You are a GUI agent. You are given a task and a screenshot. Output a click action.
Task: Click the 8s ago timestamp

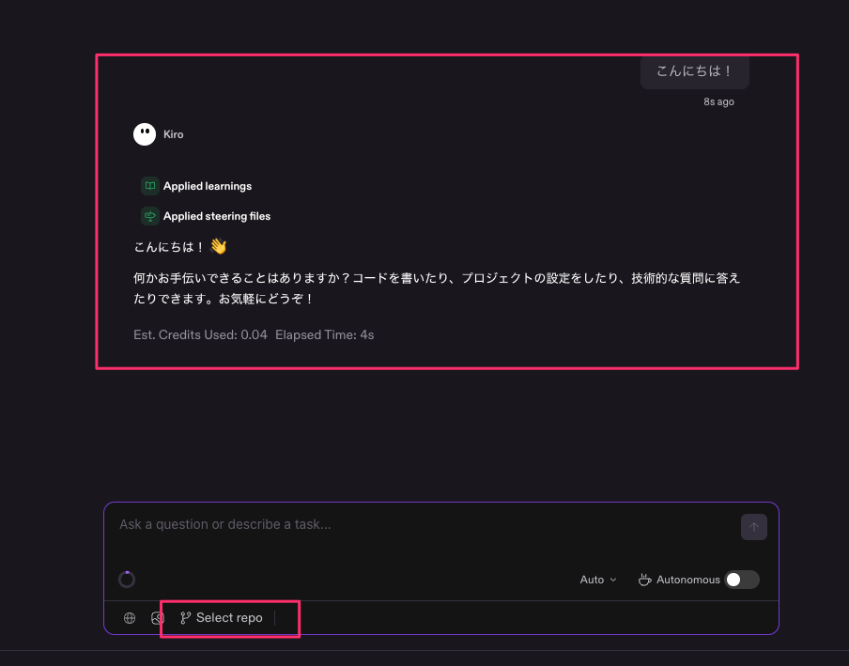coord(718,101)
